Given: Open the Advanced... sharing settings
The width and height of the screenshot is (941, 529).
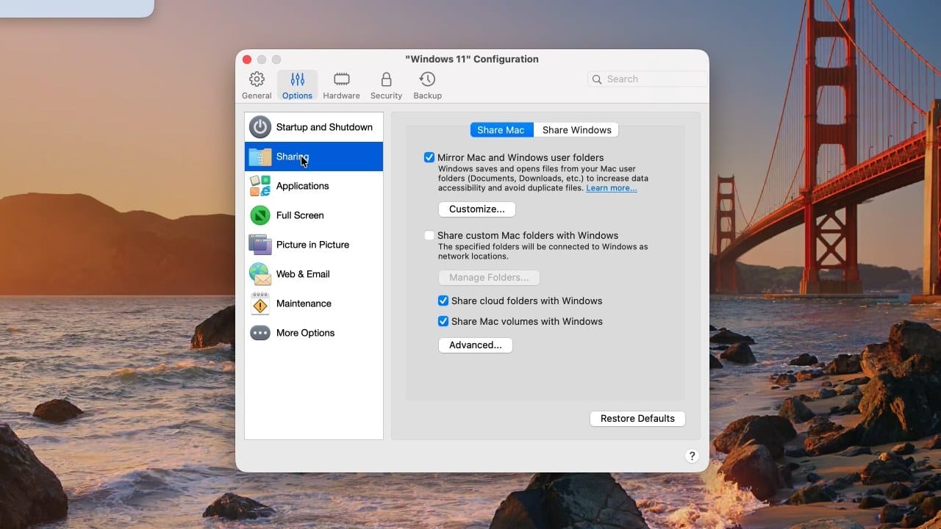Looking at the screenshot, I should click(476, 345).
